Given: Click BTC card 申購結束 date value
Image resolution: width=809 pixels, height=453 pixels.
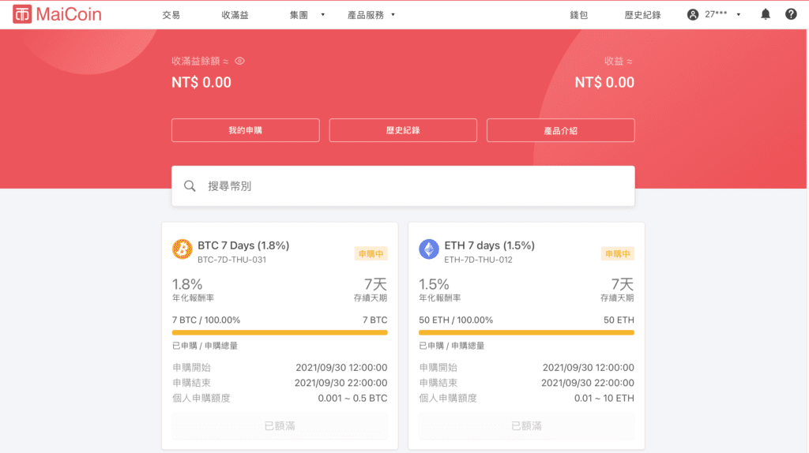Looking at the screenshot, I should click(x=341, y=383).
